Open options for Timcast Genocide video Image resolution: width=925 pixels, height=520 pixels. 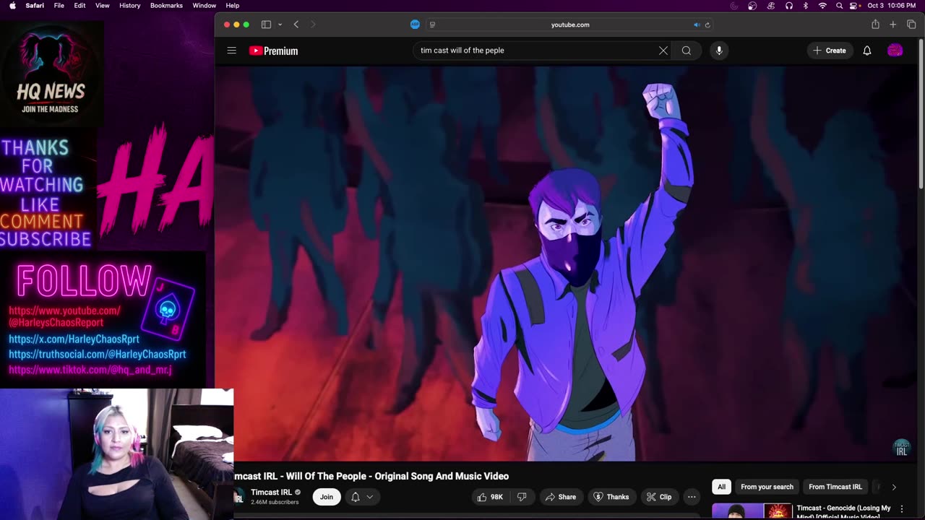pyautogui.click(x=901, y=509)
